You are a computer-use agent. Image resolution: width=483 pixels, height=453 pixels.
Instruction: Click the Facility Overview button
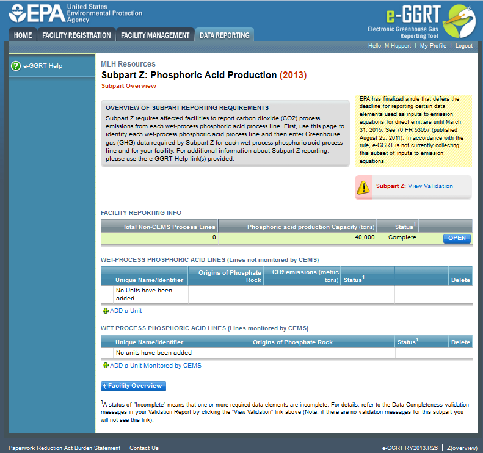tap(133, 386)
